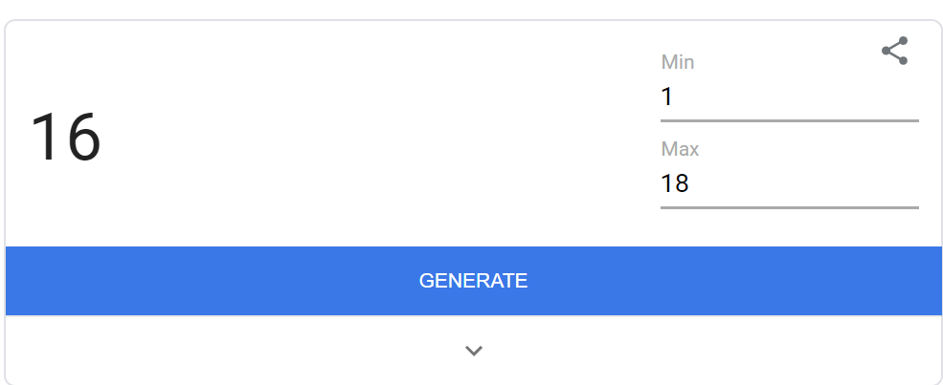Generate a new random number
943x385 pixels.
tap(473, 281)
